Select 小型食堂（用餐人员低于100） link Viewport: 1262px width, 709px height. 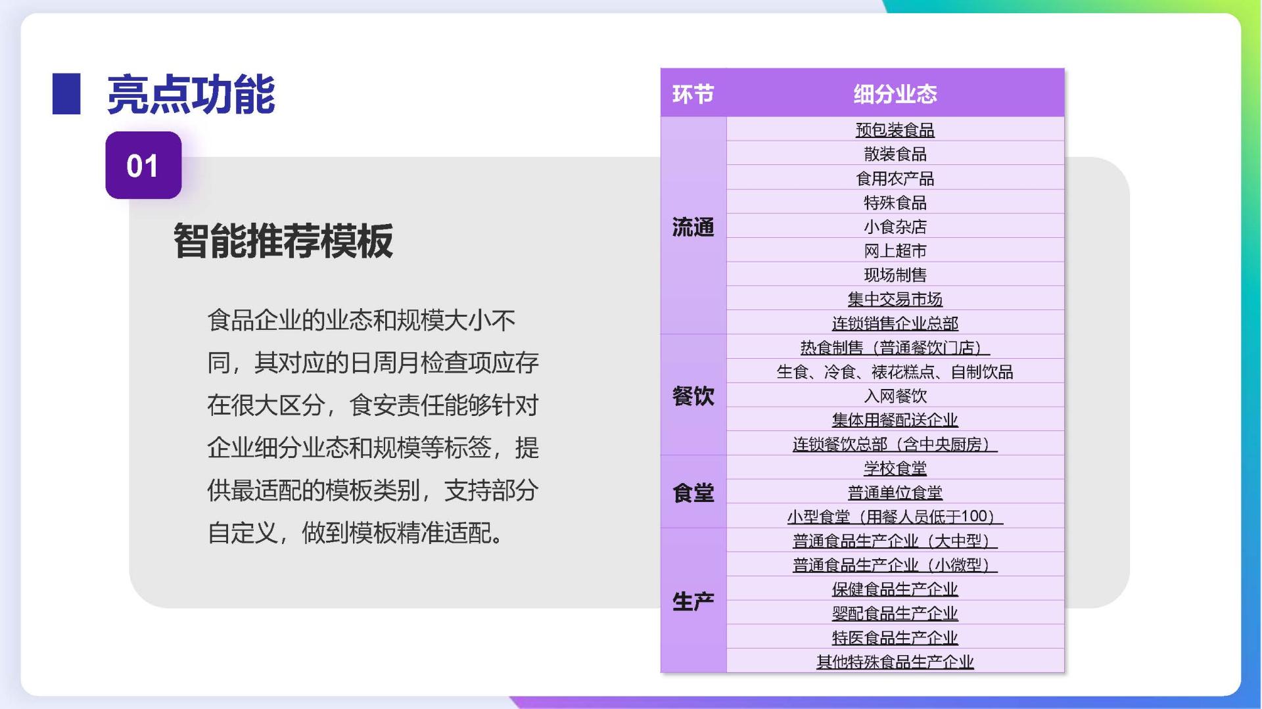[x=895, y=516]
